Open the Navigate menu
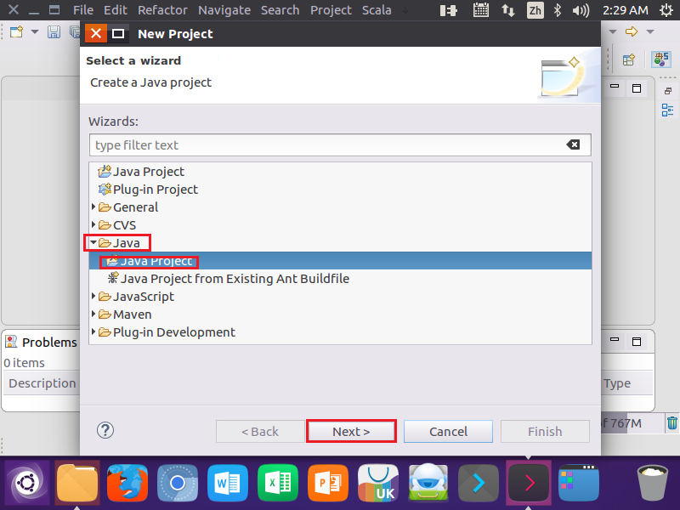 224,10
